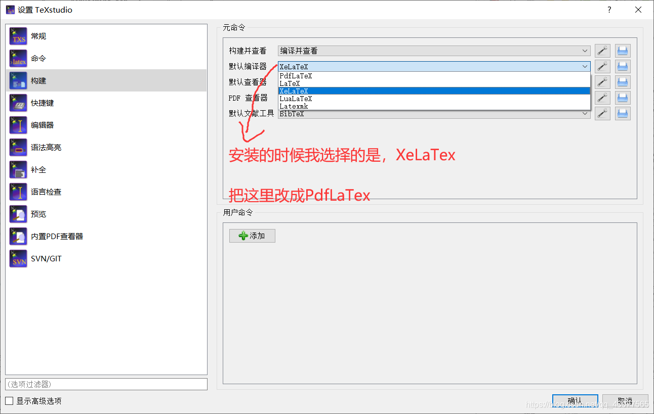
Task: Open the 构建并查看 dropdown
Action: pos(434,51)
